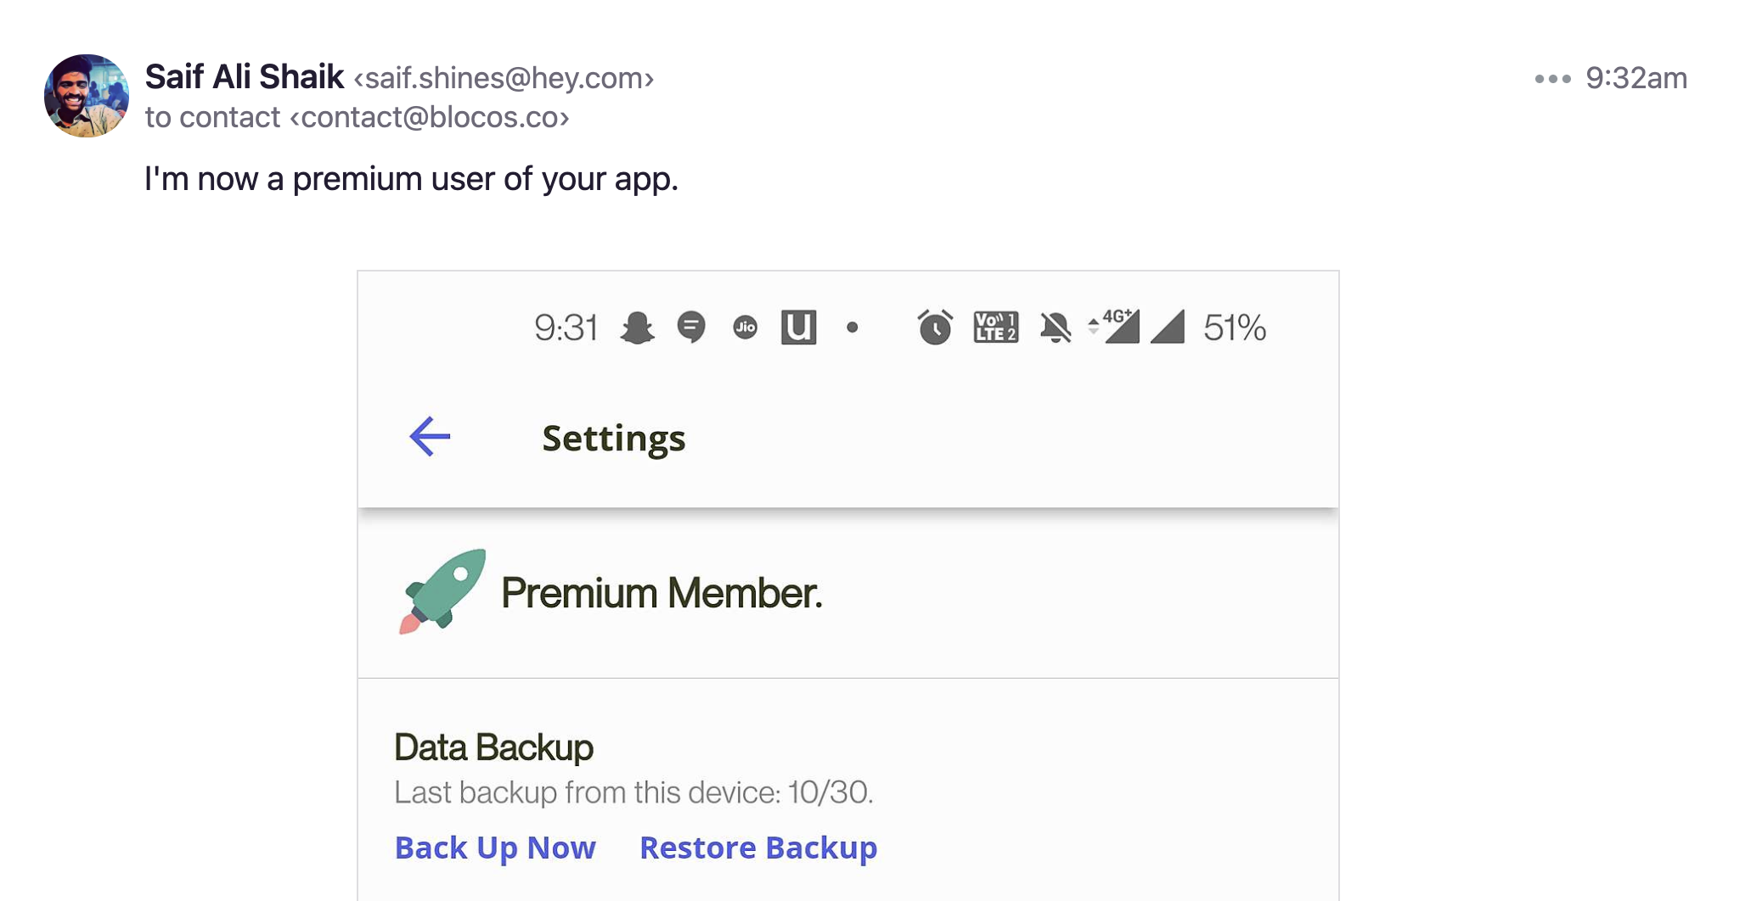Click the back arrow beside Settings
The height and width of the screenshot is (901, 1751).
430,437
